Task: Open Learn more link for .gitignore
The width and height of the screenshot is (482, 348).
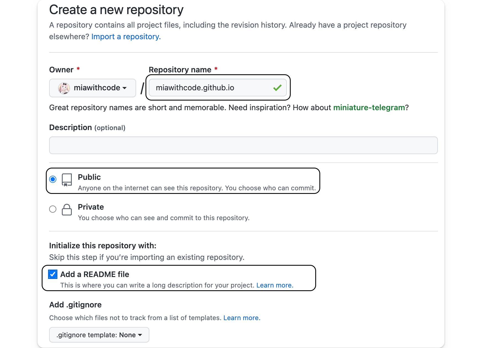Action: (x=242, y=318)
